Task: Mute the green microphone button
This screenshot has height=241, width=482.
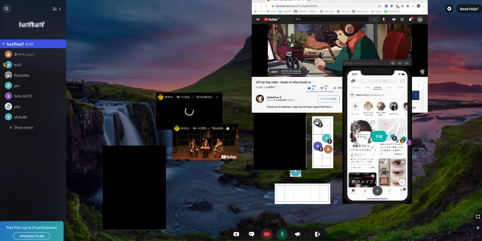Action: [x=282, y=234]
